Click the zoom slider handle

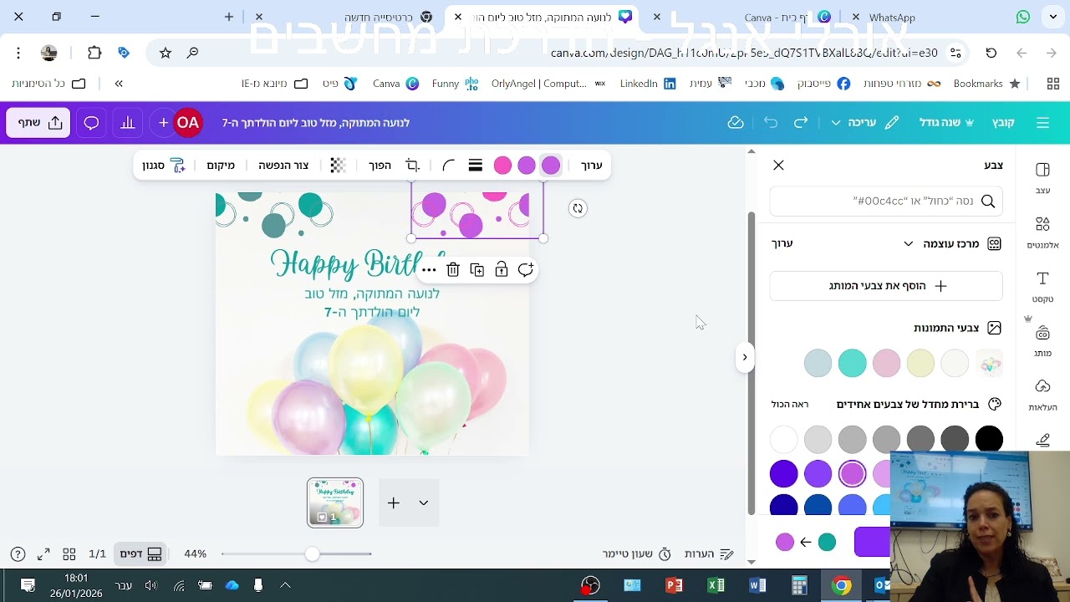click(312, 554)
